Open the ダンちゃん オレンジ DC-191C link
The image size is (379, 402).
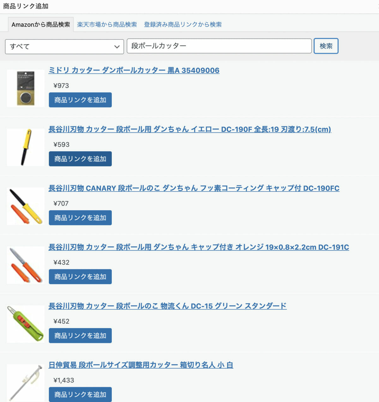click(x=199, y=247)
